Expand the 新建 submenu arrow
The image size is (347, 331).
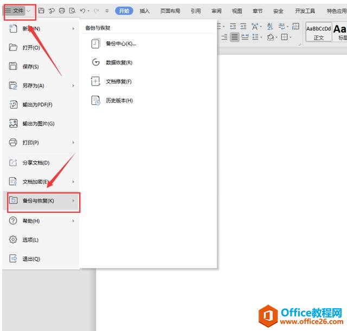pos(73,29)
